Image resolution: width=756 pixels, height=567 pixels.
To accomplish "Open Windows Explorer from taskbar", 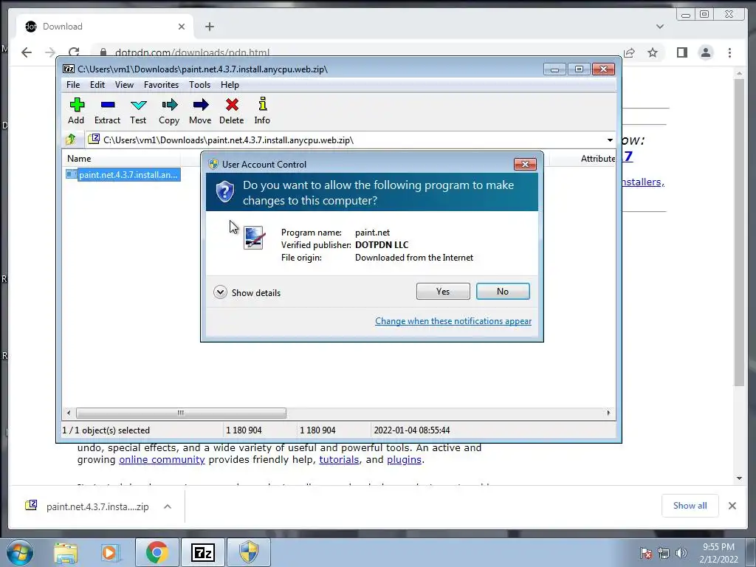I will click(66, 552).
